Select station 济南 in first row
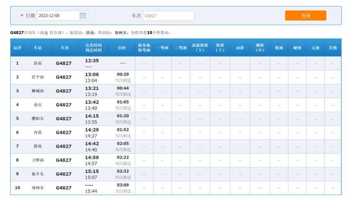This screenshot has height=202, width=349. click(38, 63)
